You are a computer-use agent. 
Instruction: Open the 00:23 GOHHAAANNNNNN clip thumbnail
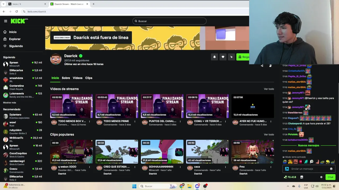(162, 152)
